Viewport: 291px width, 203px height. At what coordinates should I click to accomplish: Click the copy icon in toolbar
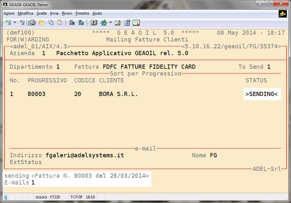click(x=50, y=22)
